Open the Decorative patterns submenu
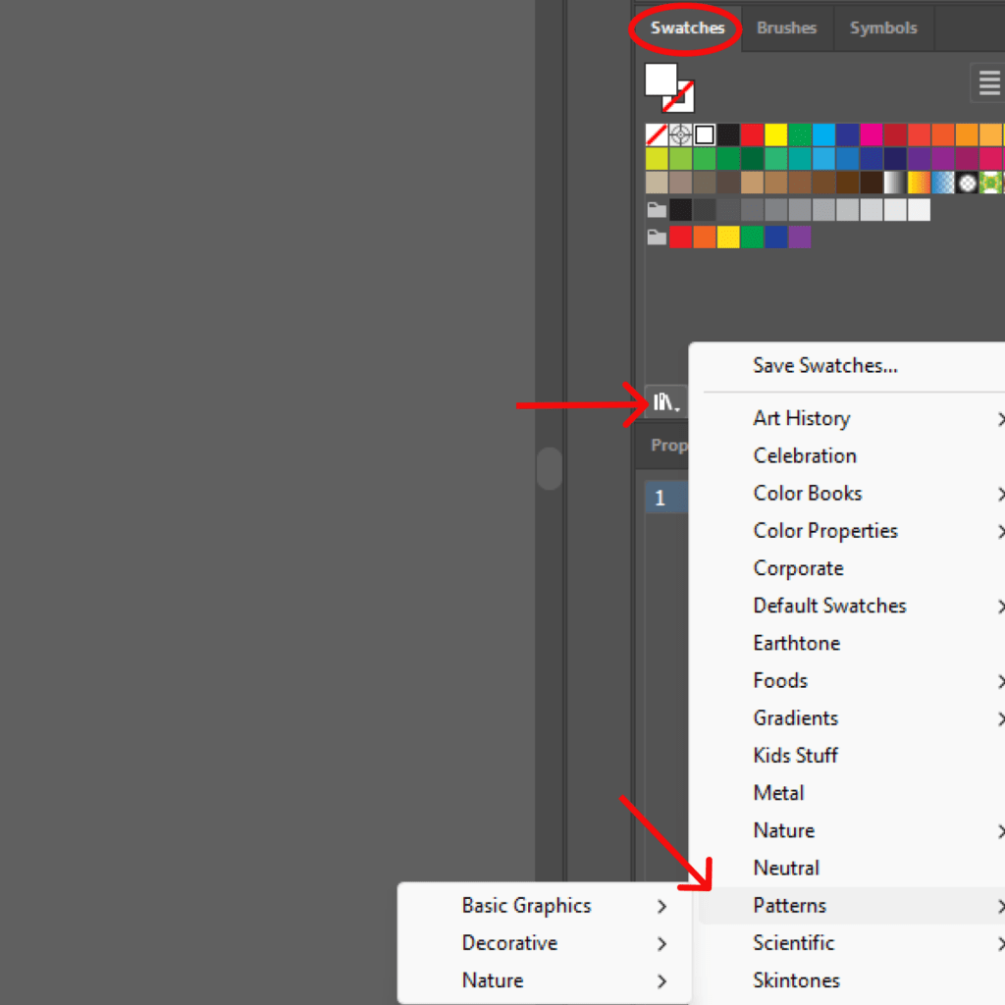Viewport: 1005px width, 1005px height. [509, 942]
